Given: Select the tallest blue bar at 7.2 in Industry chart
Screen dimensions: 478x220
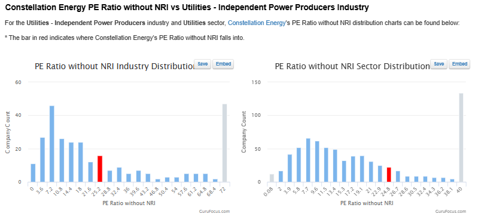Looking at the screenshot, I should (x=52, y=144).
